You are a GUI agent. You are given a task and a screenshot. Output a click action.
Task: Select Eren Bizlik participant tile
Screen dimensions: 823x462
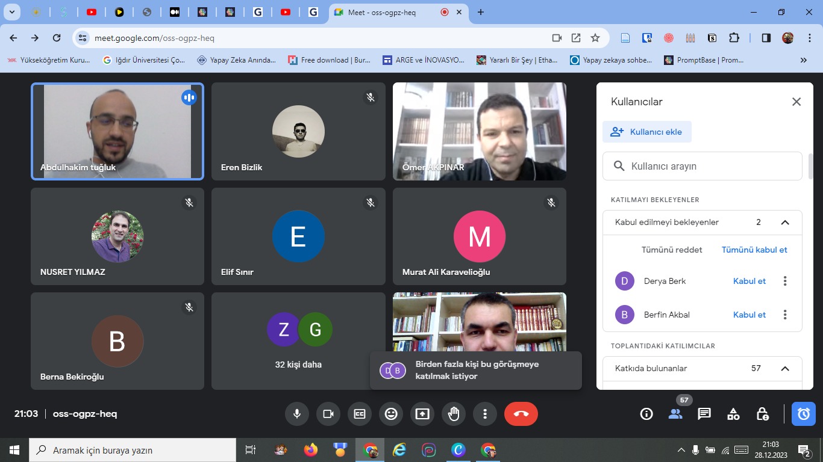pyautogui.click(x=298, y=131)
